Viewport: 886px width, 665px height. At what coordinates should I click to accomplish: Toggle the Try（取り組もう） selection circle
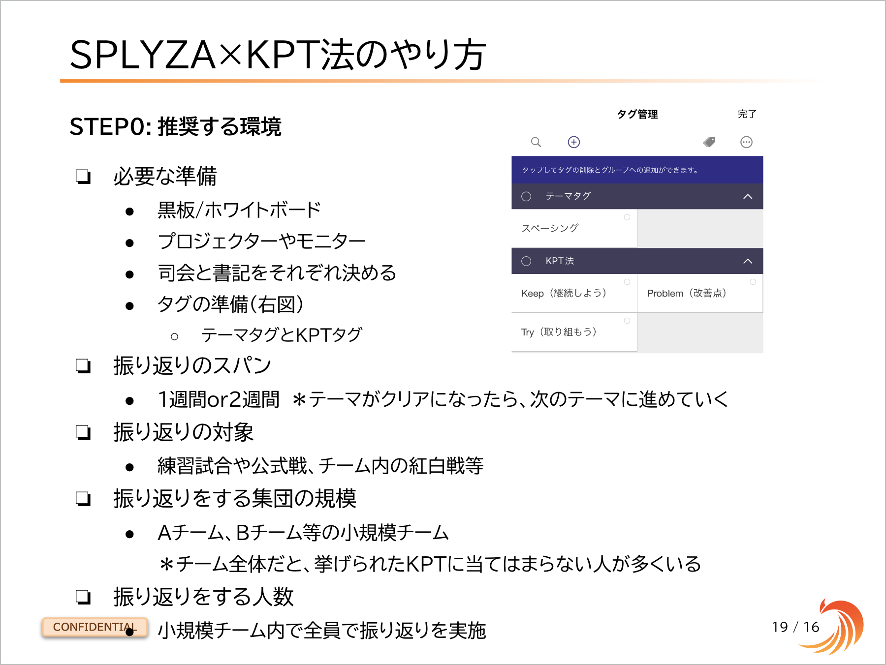click(x=627, y=321)
